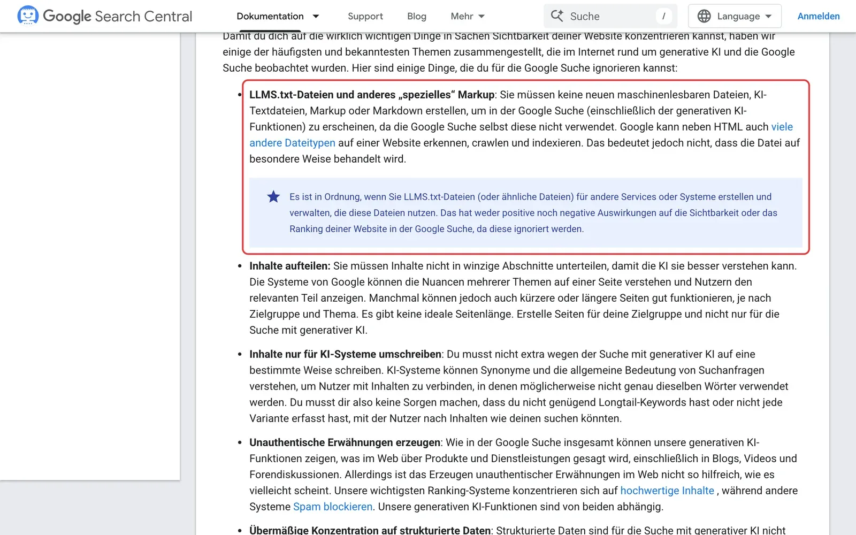The height and width of the screenshot is (535, 856).
Task: Open the Dokumentation tab
Action: click(x=270, y=16)
